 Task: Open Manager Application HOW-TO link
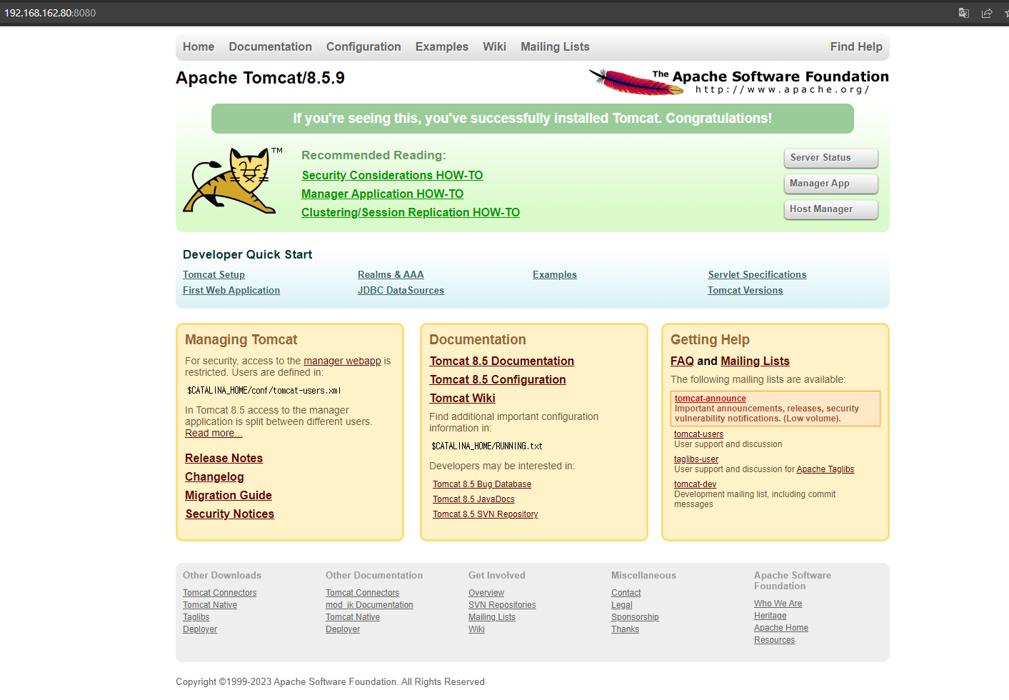[x=382, y=194]
